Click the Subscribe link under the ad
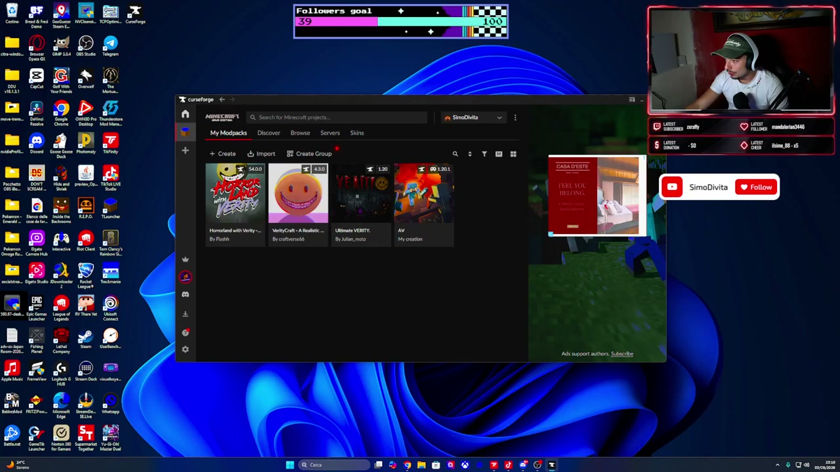The image size is (840, 472). pos(622,354)
